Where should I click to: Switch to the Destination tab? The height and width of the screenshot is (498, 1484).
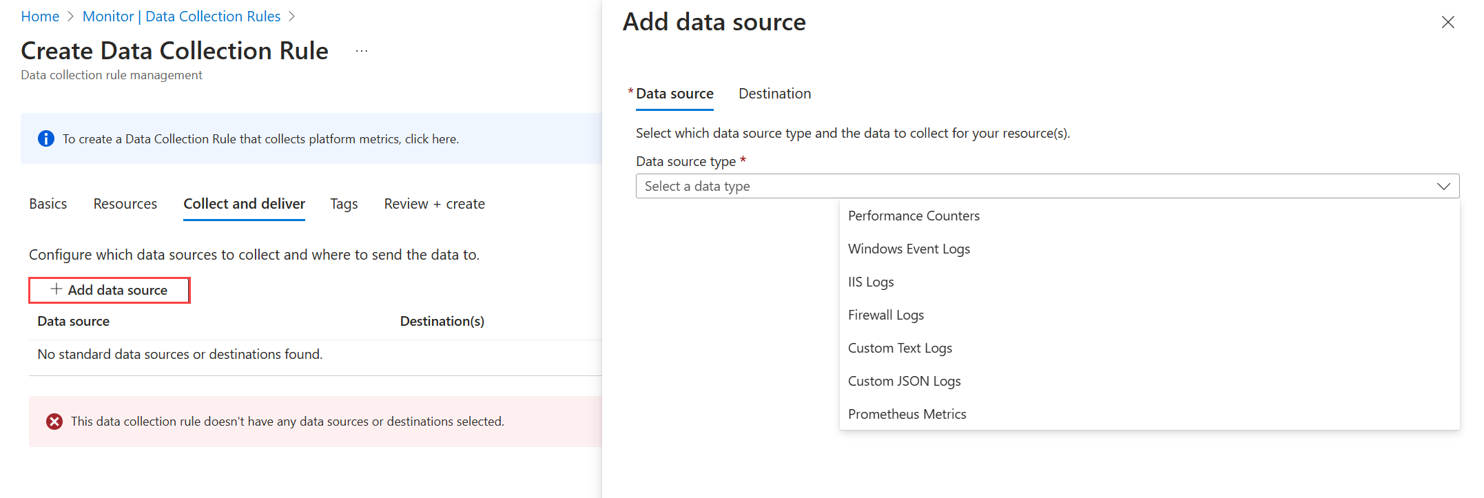(x=774, y=94)
